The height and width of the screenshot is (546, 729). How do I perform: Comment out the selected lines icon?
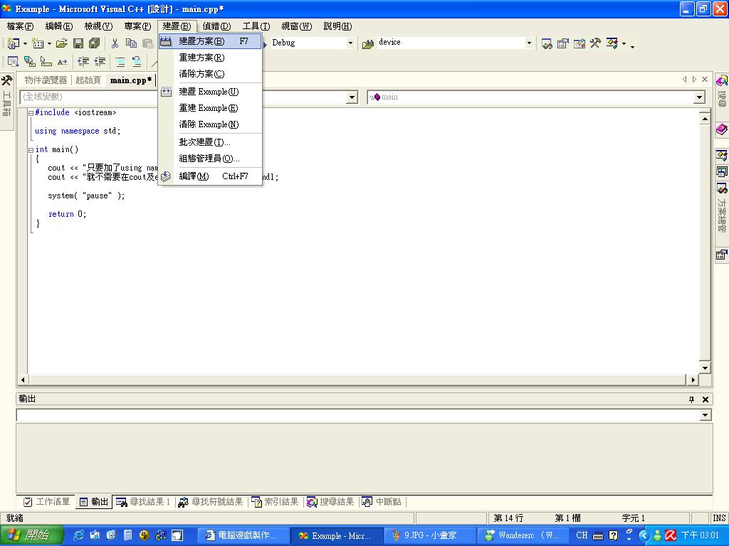click(x=120, y=61)
